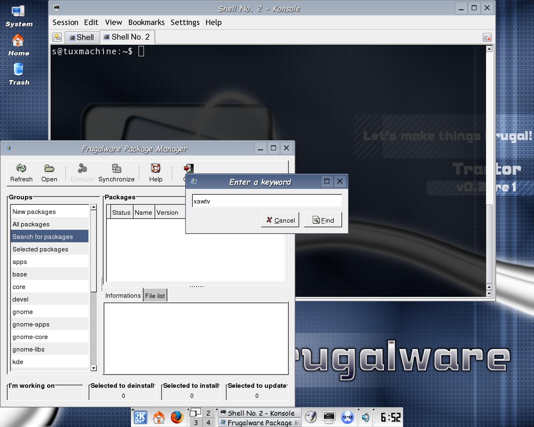Select Search for packages group
The image size is (534, 427).
click(x=50, y=236)
